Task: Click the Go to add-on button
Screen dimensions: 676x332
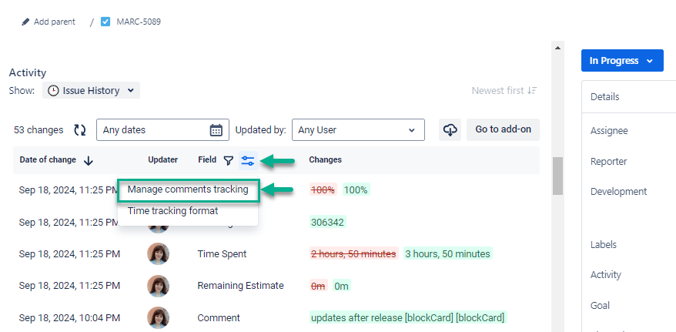Action: 503,129
